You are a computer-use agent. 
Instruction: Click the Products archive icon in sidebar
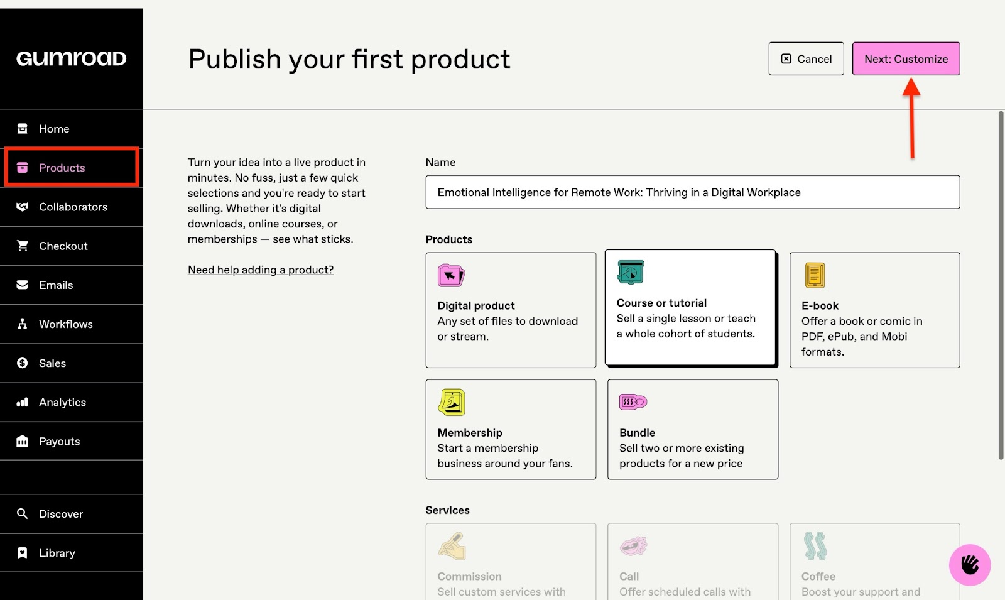[23, 168]
